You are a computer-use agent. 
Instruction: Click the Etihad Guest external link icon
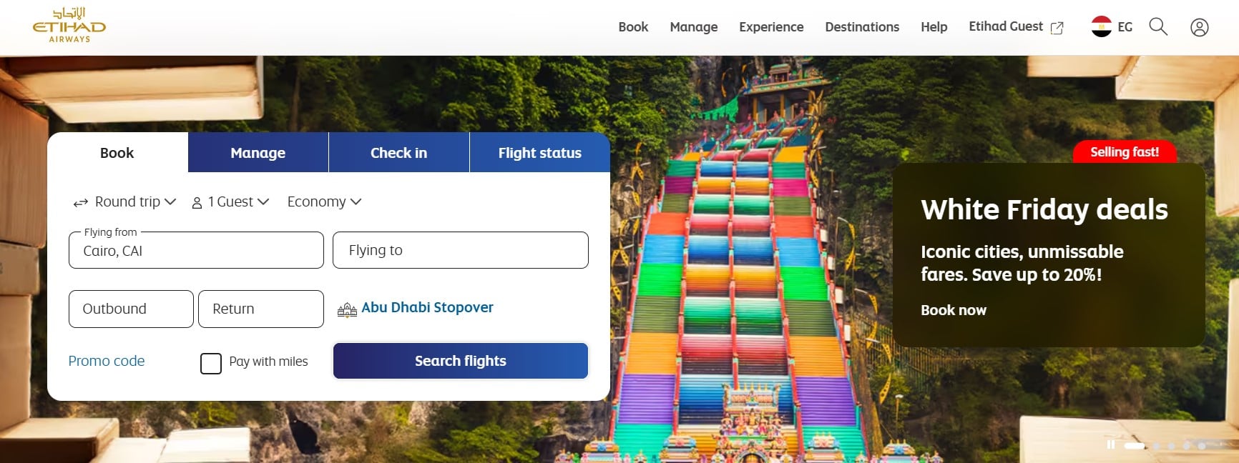click(1057, 28)
